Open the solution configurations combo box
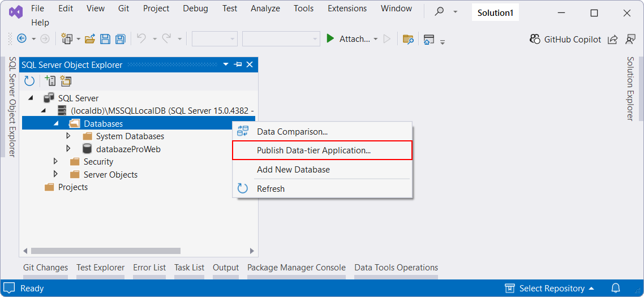The height and width of the screenshot is (297, 644). [x=214, y=39]
